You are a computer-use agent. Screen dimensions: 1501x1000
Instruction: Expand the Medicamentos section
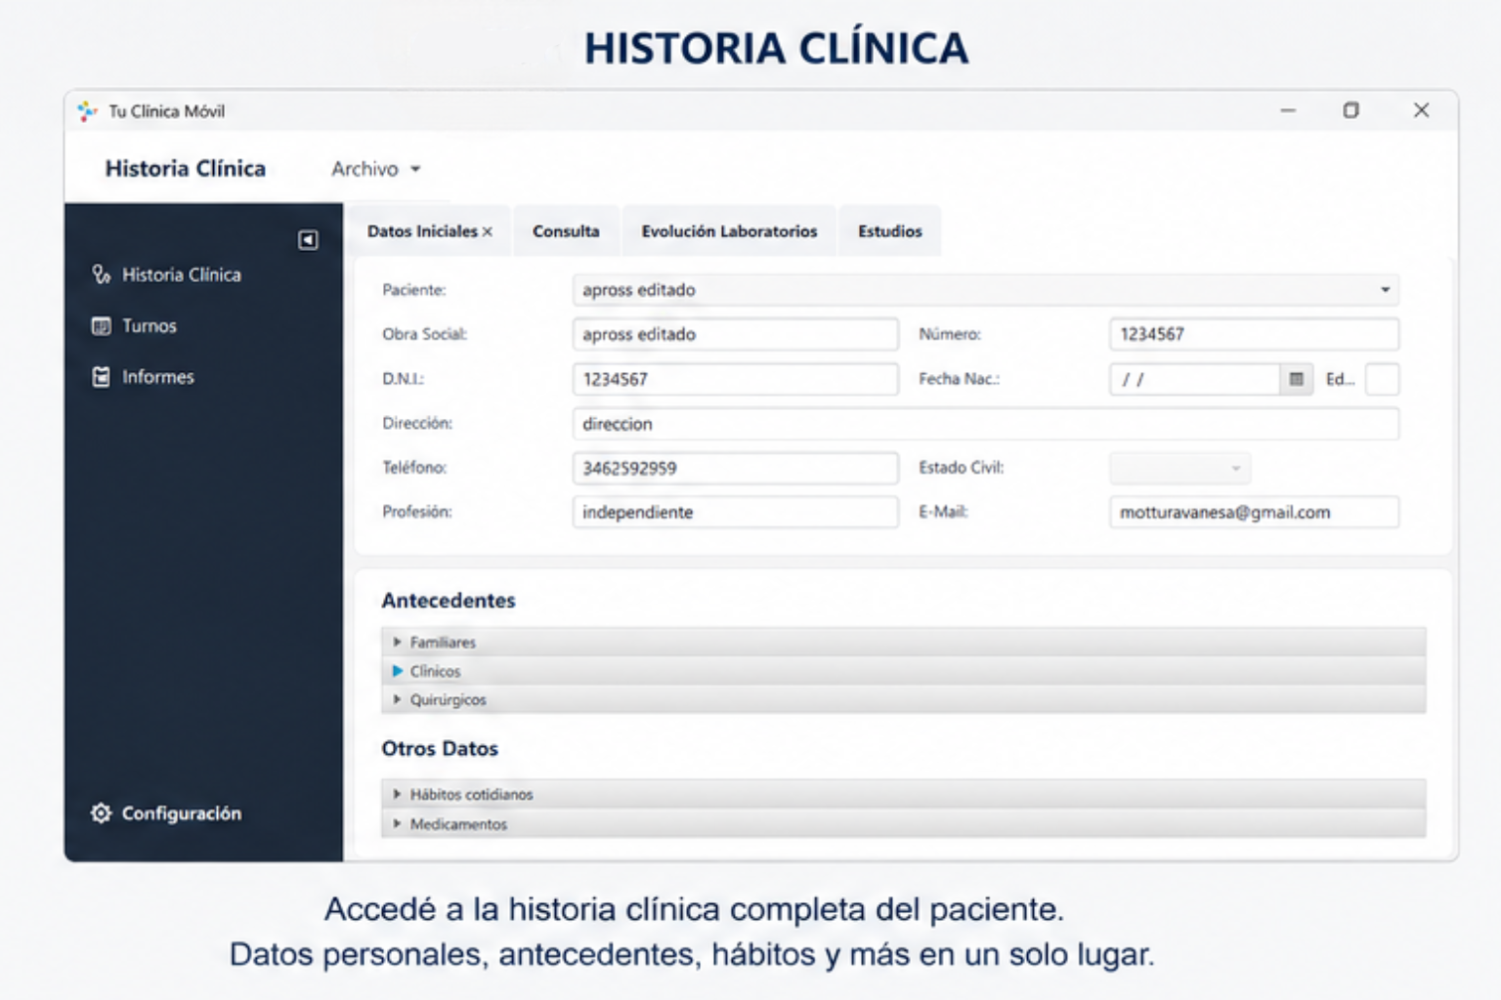coord(903,823)
